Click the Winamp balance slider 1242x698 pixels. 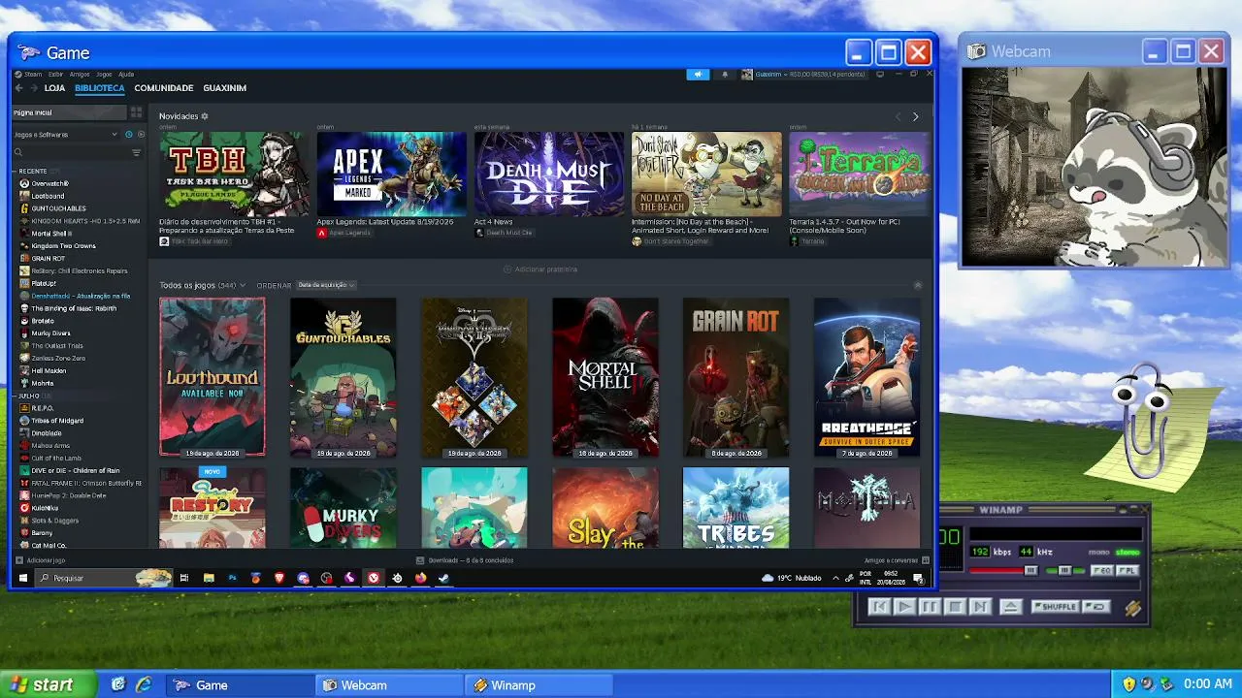1064,571
